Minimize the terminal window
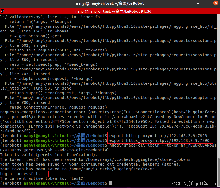 [198, 3]
